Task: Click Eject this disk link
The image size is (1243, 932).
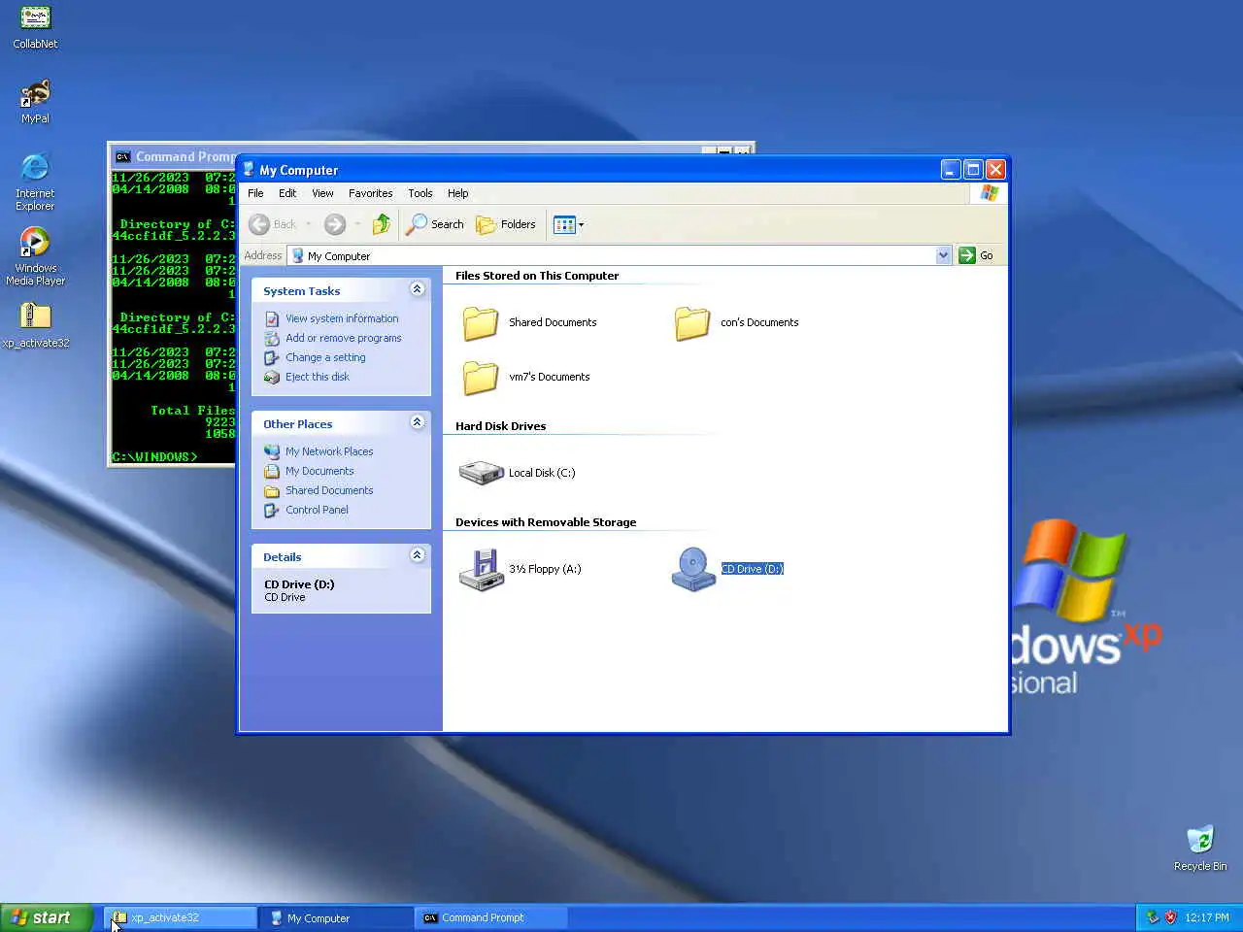Action: (x=318, y=377)
